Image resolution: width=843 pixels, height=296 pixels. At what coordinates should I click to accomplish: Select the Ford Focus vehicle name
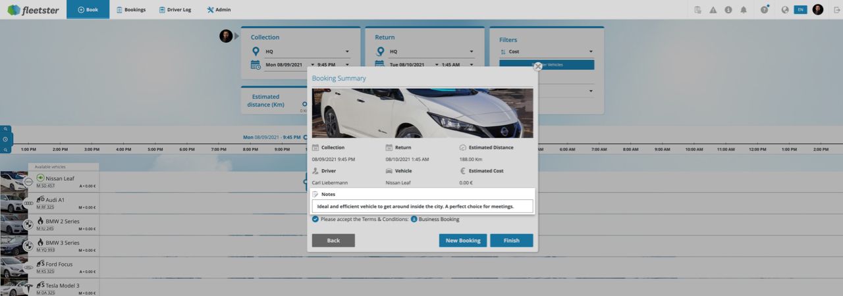pos(59,264)
